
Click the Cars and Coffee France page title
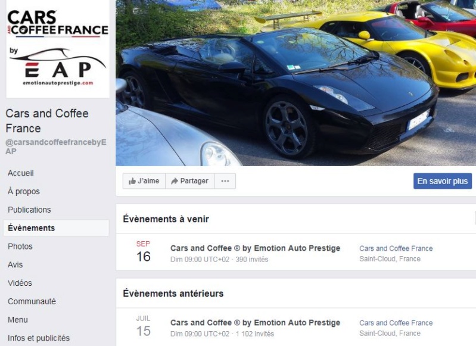point(47,121)
